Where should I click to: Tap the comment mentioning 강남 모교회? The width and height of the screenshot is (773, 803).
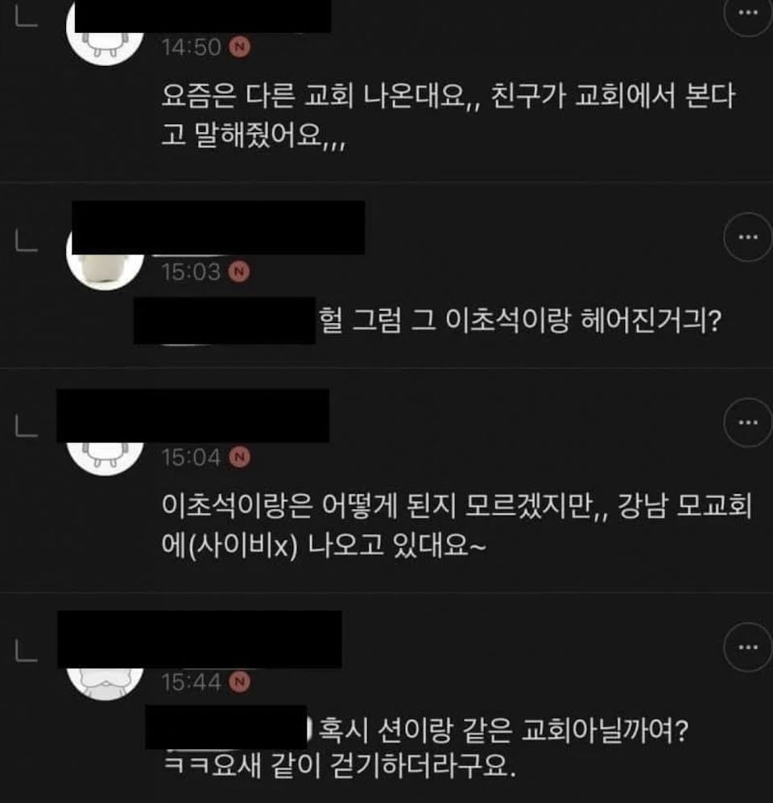[x=457, y=525]
